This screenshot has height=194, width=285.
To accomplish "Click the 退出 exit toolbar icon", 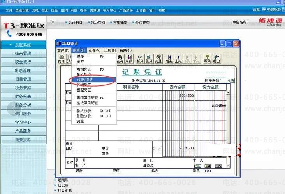I will [216, 59].
